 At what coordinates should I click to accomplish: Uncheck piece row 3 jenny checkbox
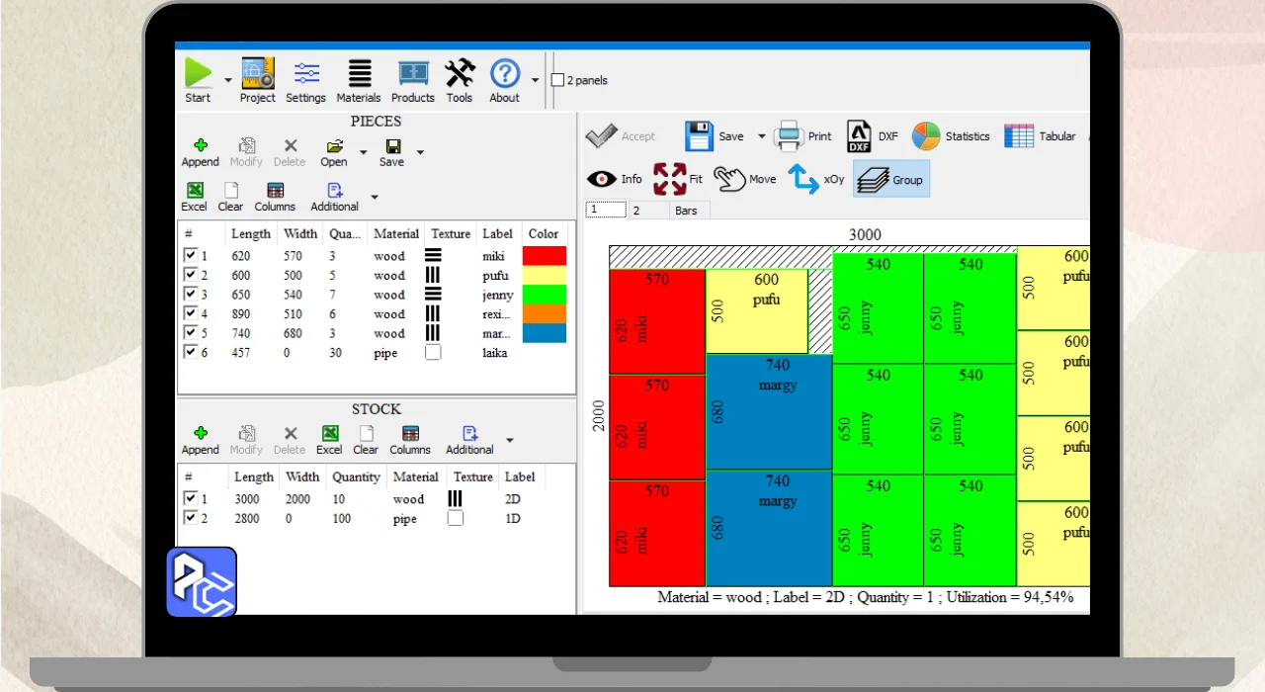(190, 294)
